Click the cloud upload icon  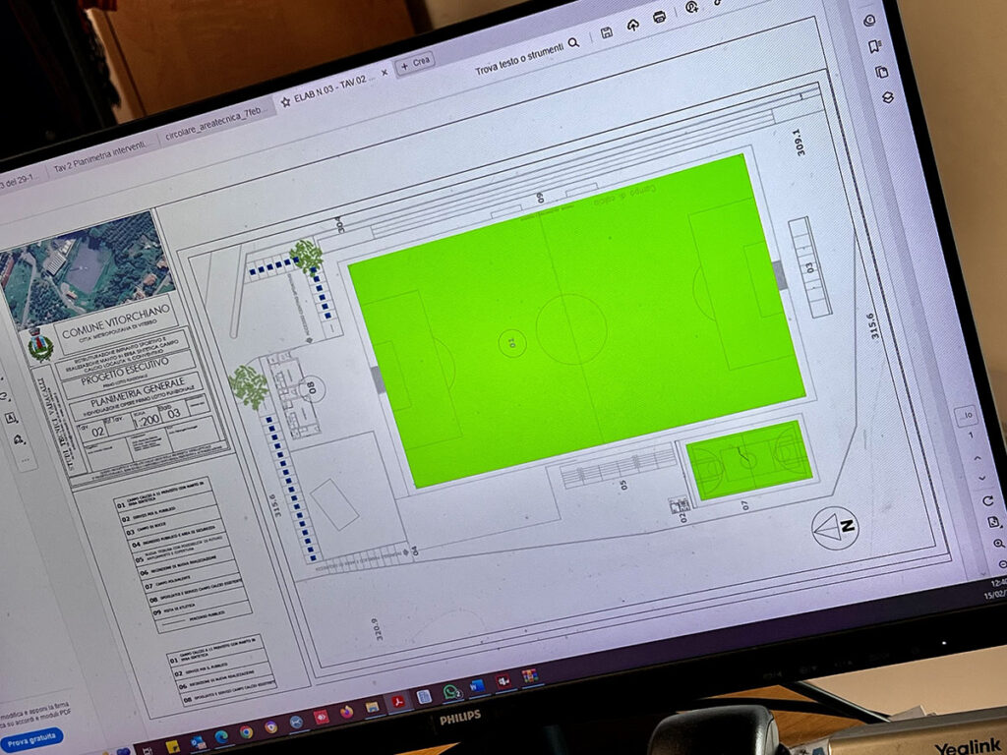pyautogui.click(x=633, y=25)
